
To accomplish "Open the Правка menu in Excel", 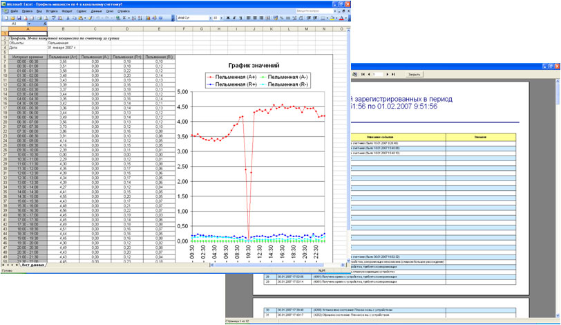I will tap(27, 11).
